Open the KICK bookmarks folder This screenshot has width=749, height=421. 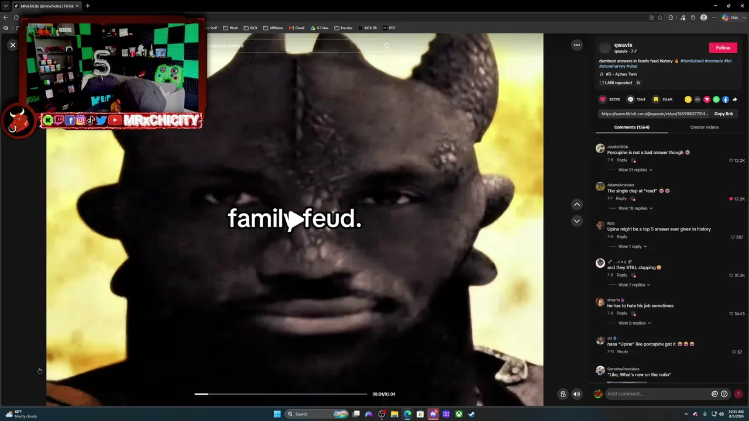click(250, 28)
